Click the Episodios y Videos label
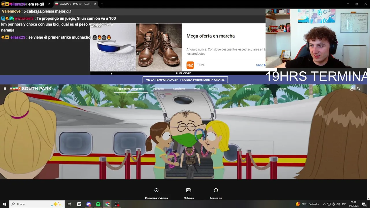Image resolution: width=370 pixels, height=208 pixels. [156, 198]
